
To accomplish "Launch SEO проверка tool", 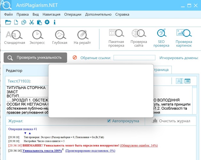I will (161, 38).
